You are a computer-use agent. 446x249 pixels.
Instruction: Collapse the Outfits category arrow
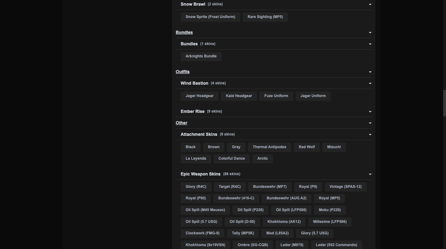click(370, 72)
